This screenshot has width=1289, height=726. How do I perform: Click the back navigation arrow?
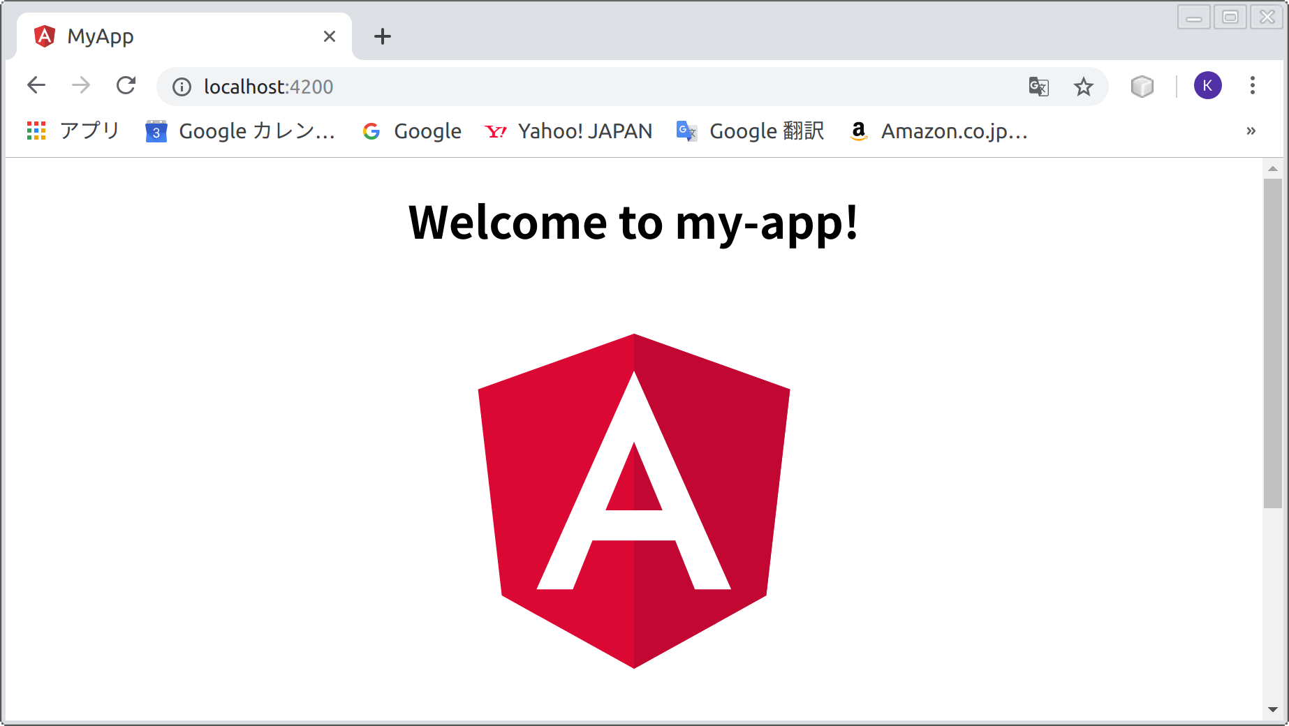36,85
